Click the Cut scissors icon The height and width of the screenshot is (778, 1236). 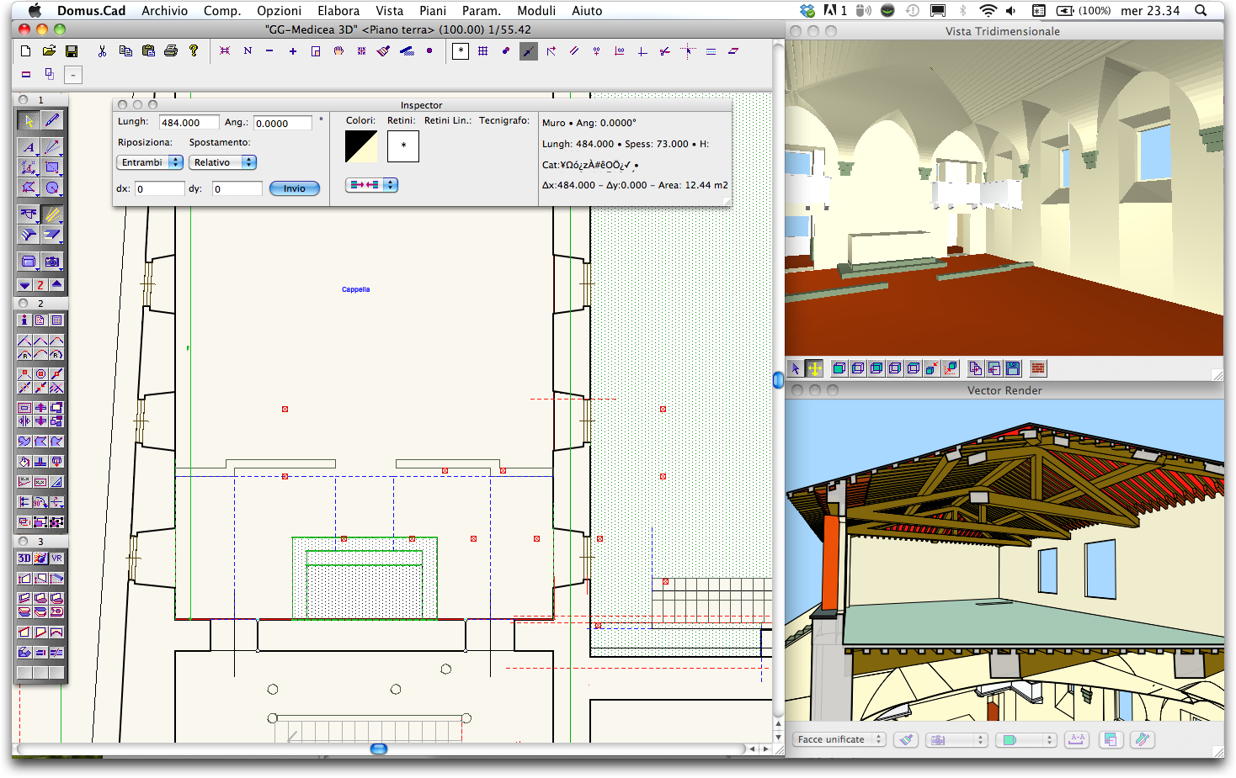(x=102, y=51)
